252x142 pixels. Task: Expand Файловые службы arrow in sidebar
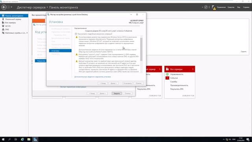(27, 33)
